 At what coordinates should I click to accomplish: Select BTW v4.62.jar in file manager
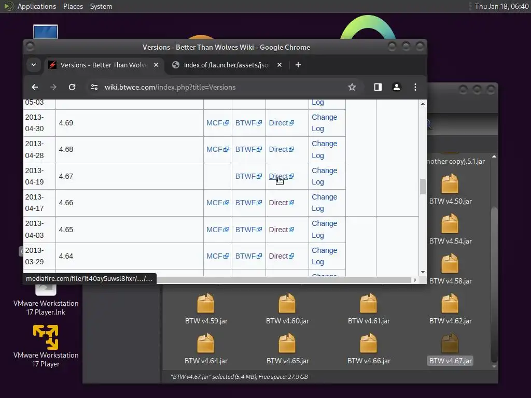tap(450, 309)
